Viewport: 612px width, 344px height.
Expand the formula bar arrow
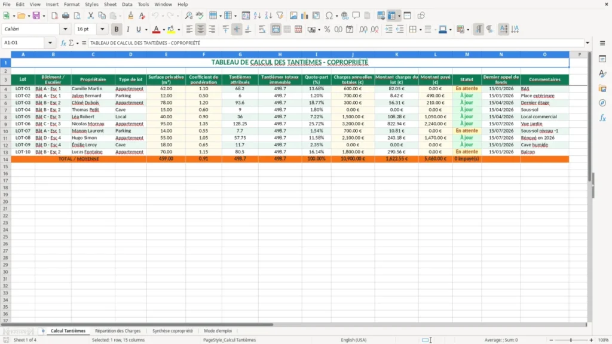[x=587, y=43]
